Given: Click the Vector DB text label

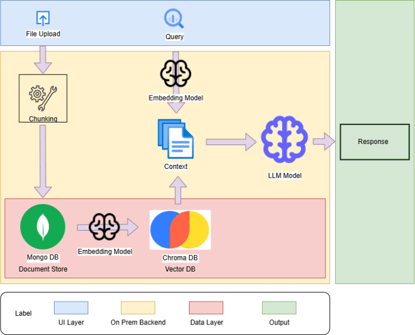Looking at the screenshot, I should [x=180, y=269].
